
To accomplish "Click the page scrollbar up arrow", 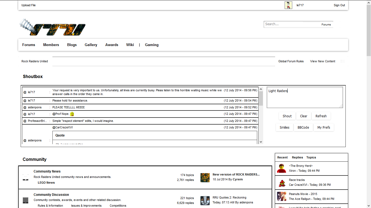I will tap(369, 2).
